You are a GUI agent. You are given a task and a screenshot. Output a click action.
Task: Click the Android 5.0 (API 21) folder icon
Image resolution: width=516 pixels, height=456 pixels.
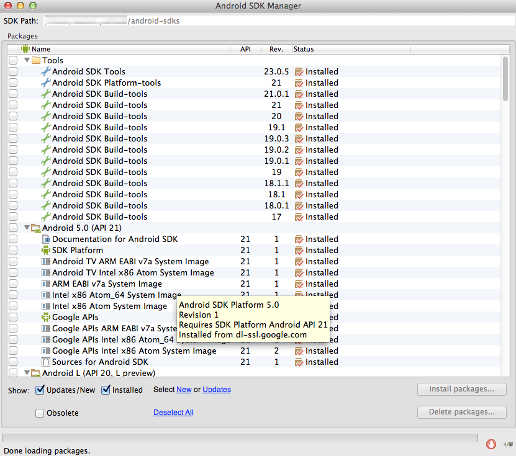click(x=36, y=228)
